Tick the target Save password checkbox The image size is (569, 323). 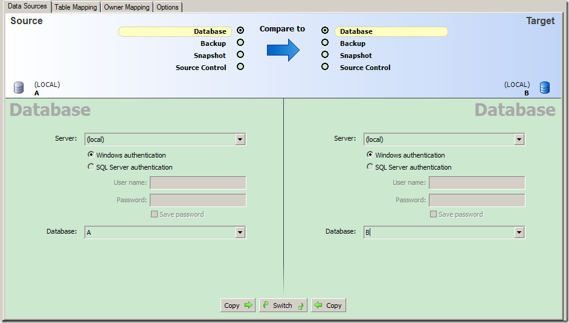coord(433,214)
